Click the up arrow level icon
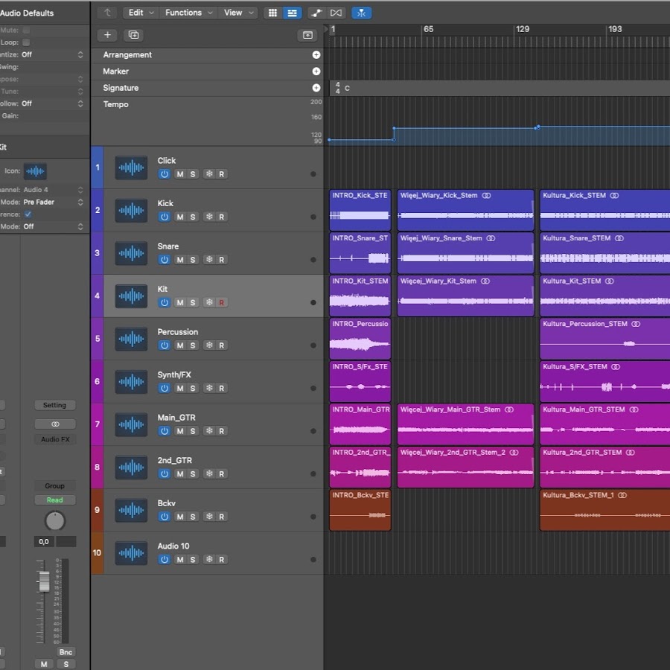 click(x=107, y=13)
